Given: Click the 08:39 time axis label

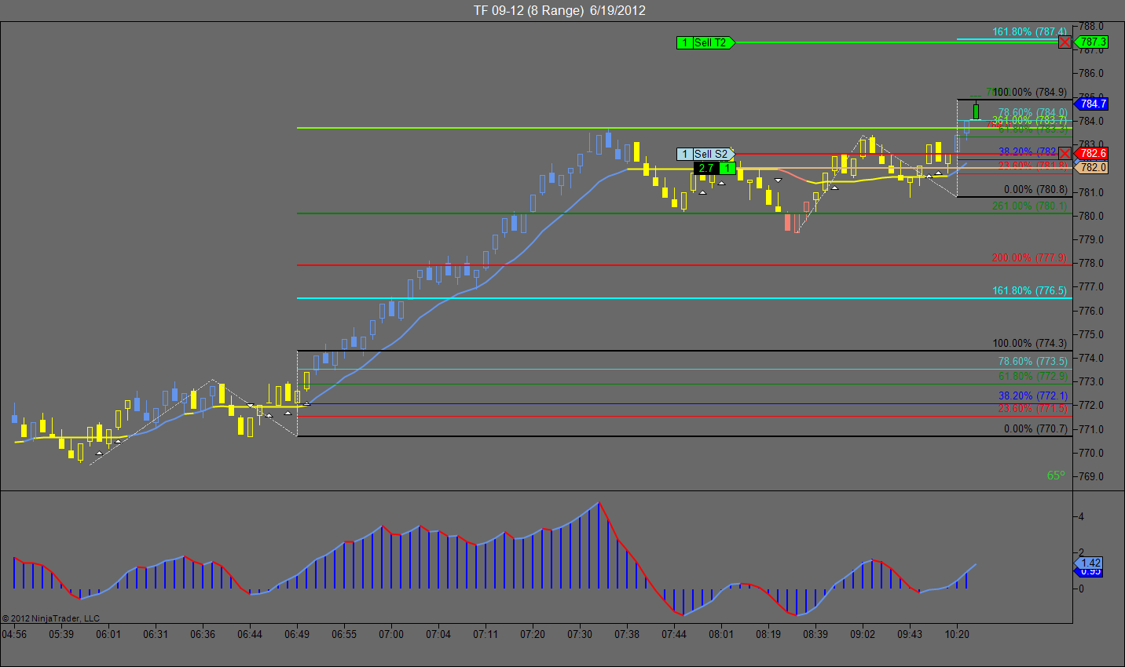Looking at the screenshot, I should click(815, 634).
